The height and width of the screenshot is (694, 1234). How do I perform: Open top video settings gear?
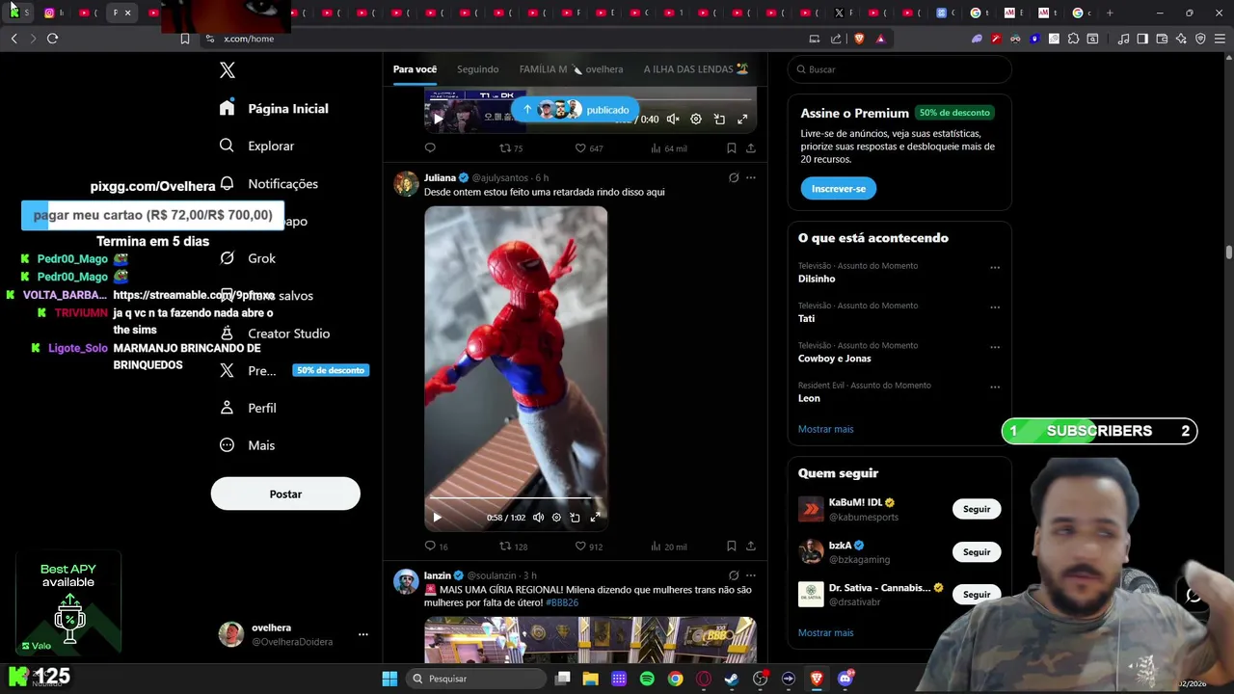(696, 119)
